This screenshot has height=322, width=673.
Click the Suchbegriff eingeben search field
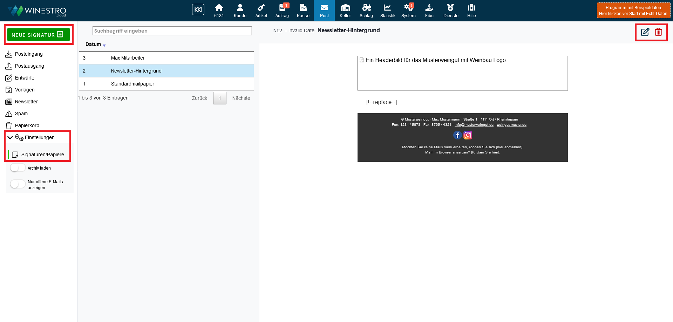click(x=172, y=31)
